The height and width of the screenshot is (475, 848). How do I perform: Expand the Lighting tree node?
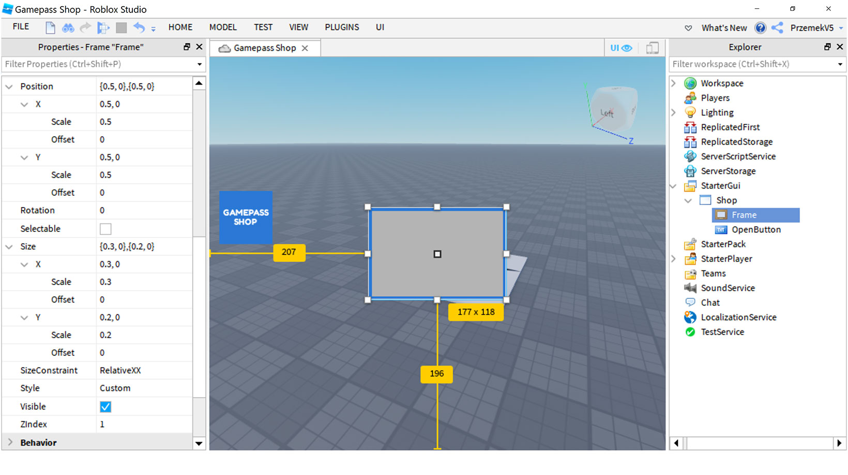[x=674, y=113]
